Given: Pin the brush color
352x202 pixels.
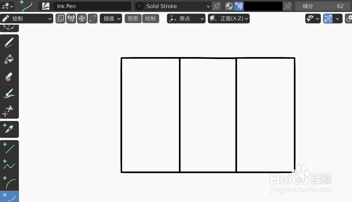Looking at the screenshot, I should pos(288,6).
